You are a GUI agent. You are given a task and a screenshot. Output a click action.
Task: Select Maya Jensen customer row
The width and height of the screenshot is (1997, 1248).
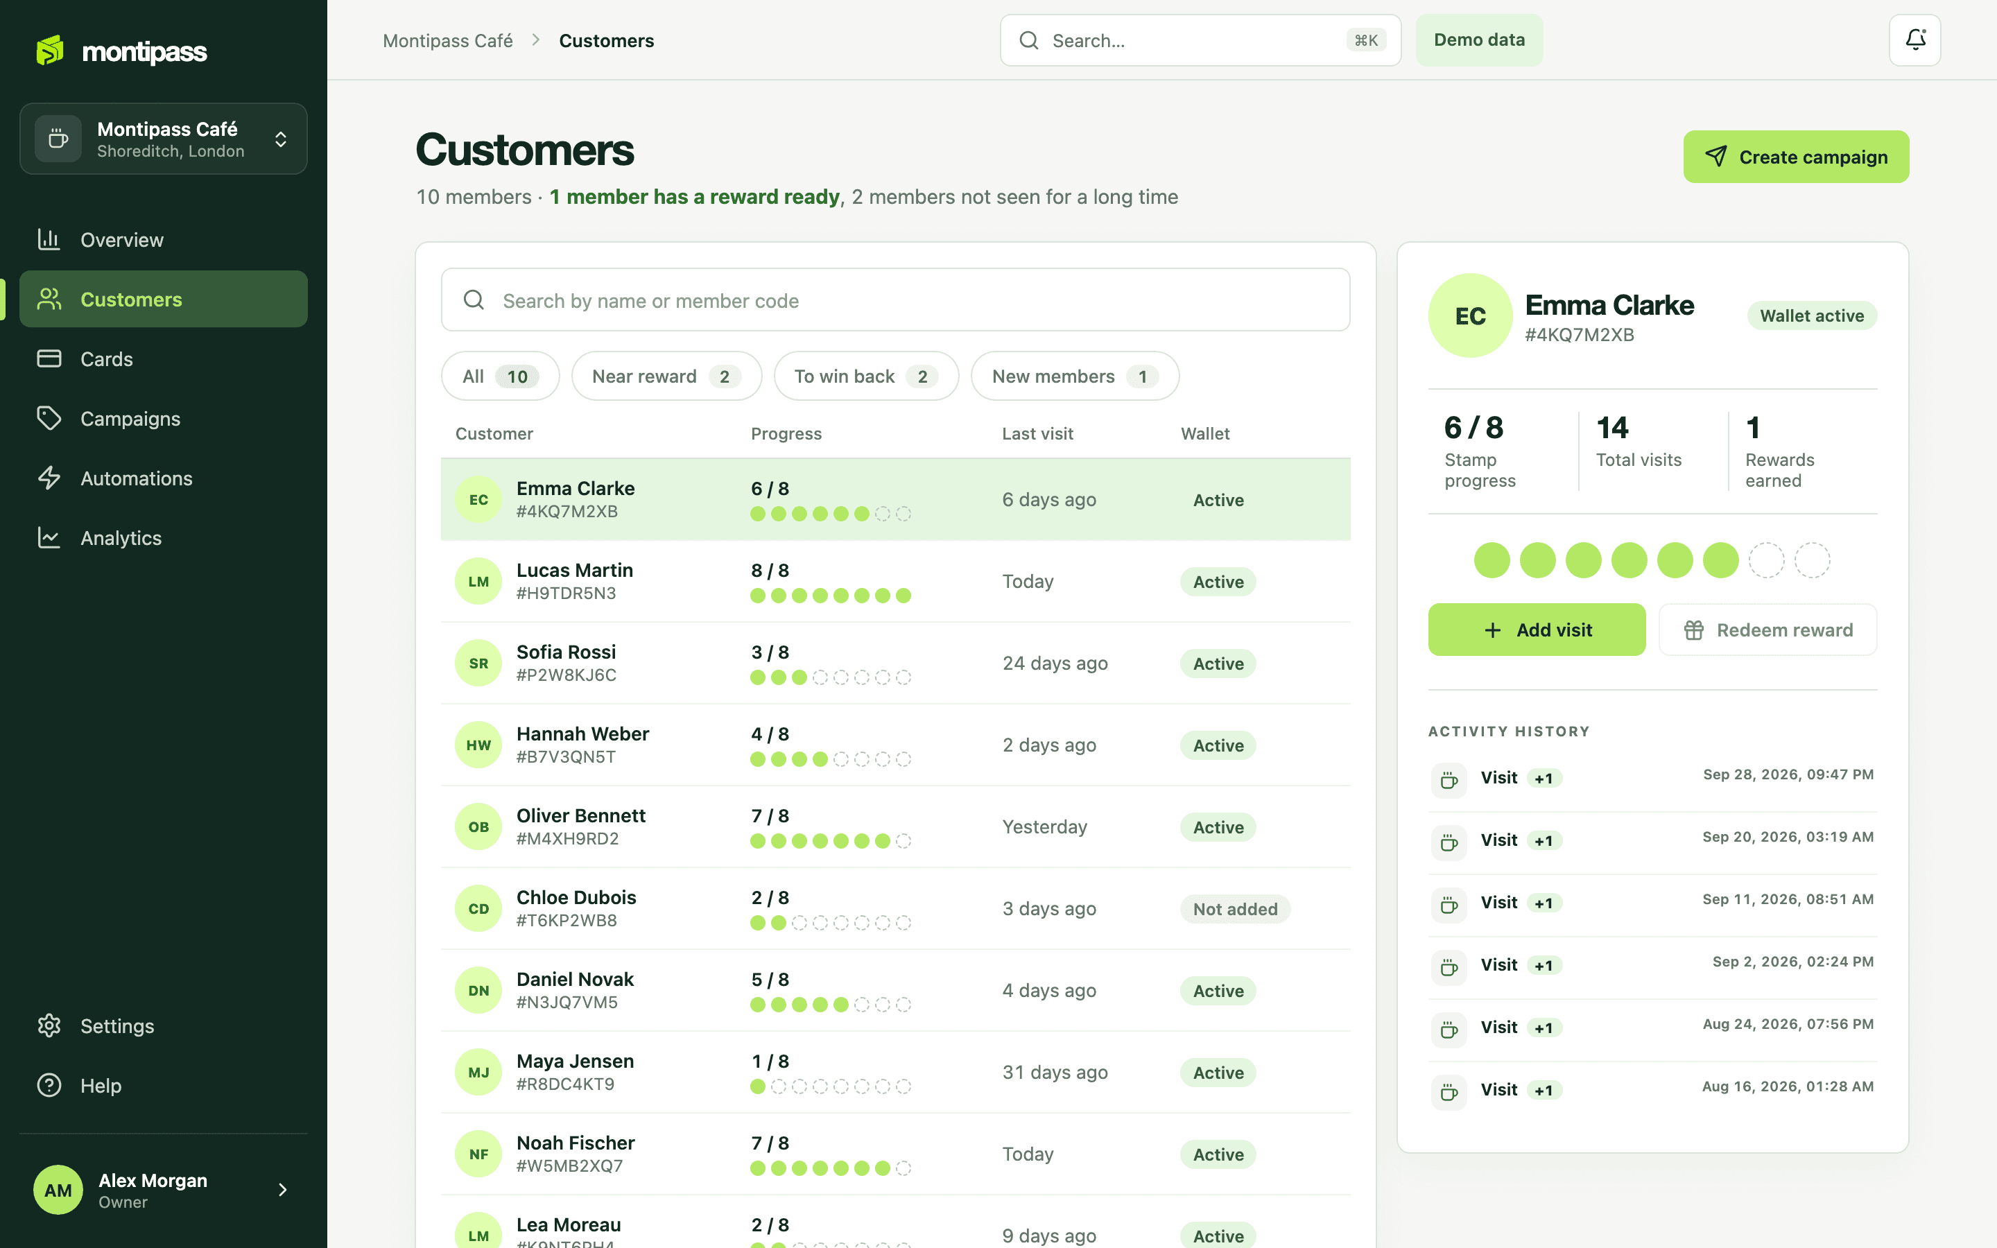[895, 1071]
